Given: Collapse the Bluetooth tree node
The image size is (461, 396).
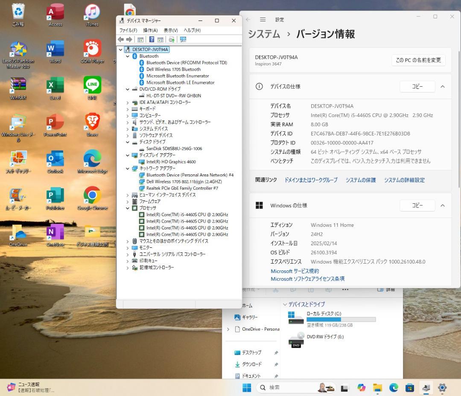Looking at the screenshot, I should [x=127, y=56].
